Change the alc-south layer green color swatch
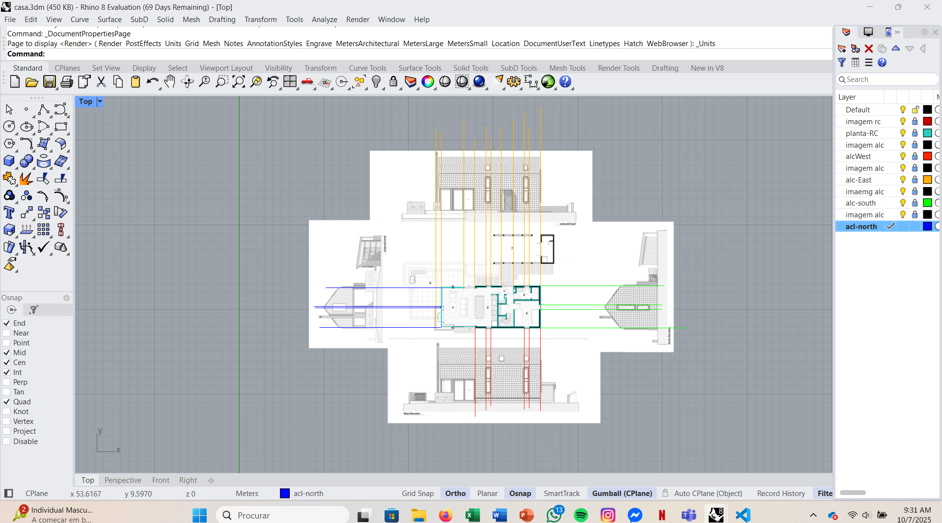Screen dimensions: 942x523 coord(927,203)
